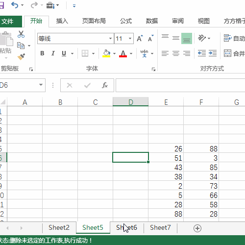
Task: Click the Copy icon
Action: (x=21, y=46)
